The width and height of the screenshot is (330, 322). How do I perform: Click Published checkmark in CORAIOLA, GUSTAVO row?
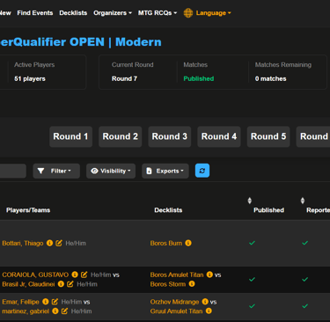click(x=252, y=279)
